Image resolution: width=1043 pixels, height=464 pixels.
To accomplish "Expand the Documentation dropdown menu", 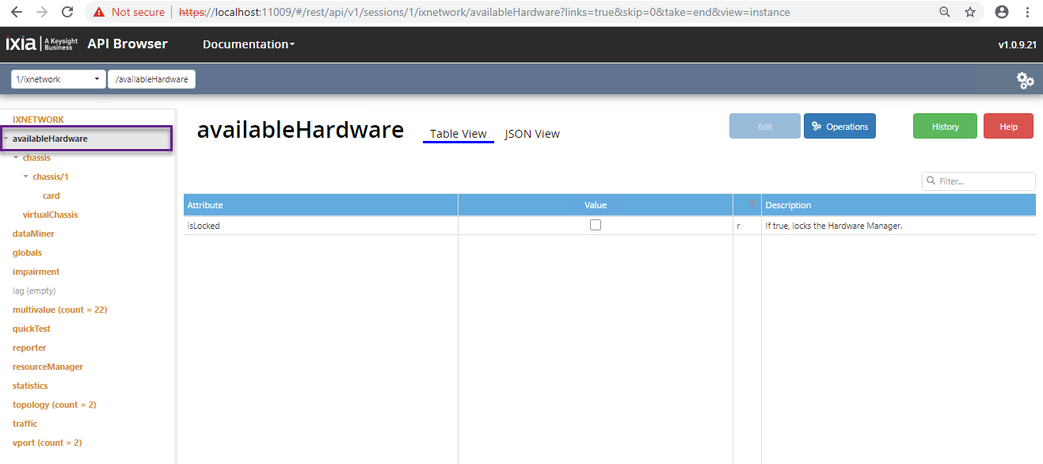I will click(x=249, y=44).
